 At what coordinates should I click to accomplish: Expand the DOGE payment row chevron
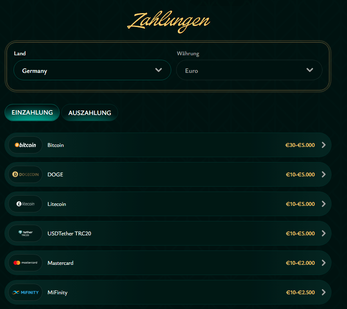coord(324,174)
